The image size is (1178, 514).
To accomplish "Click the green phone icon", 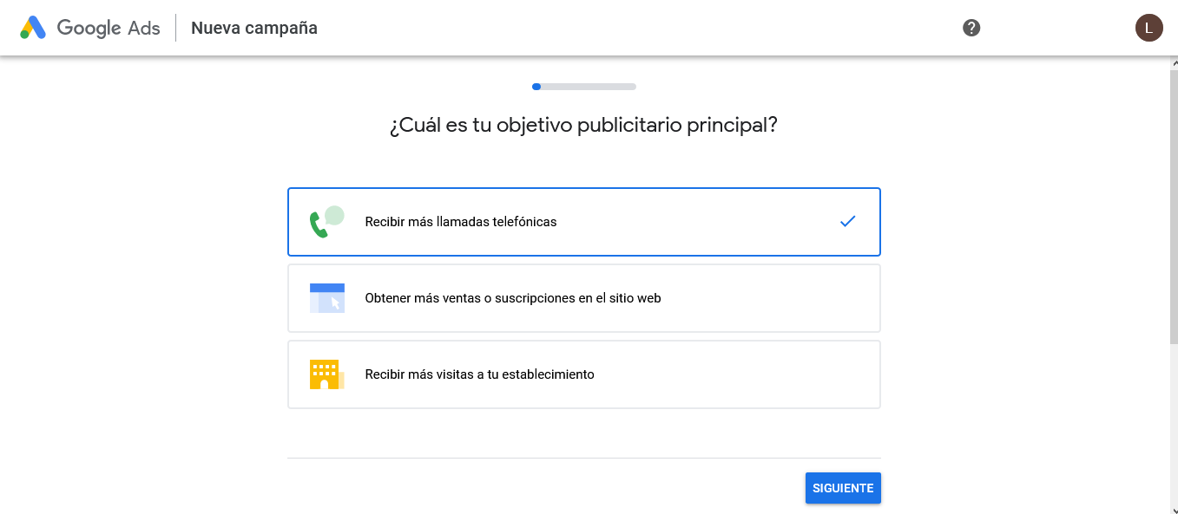I will coord(325,221).
